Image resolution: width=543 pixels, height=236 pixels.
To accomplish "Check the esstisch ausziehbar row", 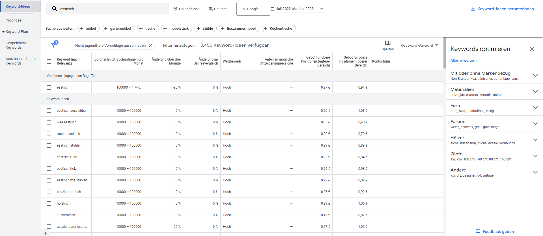I will click(49, 111).
